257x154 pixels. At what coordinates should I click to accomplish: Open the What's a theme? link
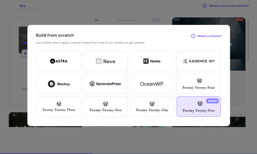[x=209, y=36]
